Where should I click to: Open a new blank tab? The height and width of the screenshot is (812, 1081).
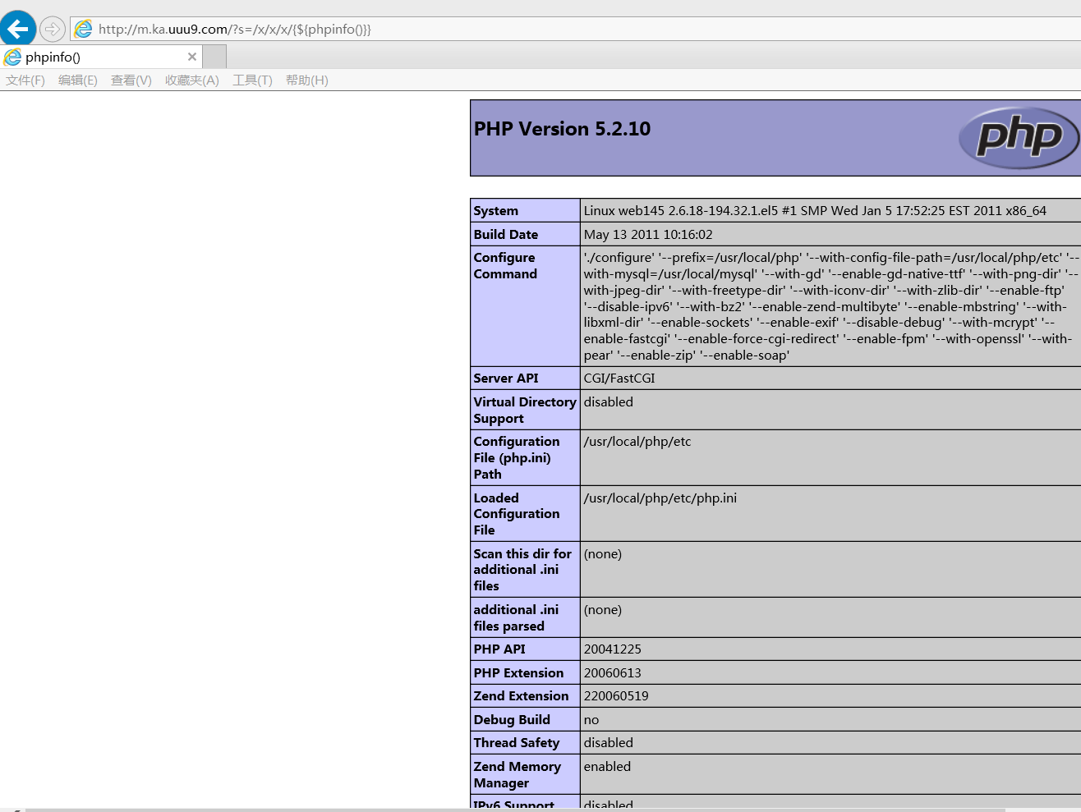pyautogui.click(x=214, y=57)
